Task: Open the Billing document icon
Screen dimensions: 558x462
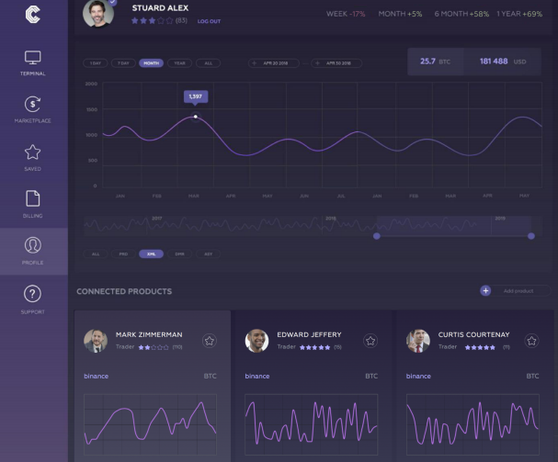Action: coord(32,203)
